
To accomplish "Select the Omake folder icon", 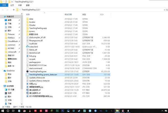I will (x=27, y=25).
